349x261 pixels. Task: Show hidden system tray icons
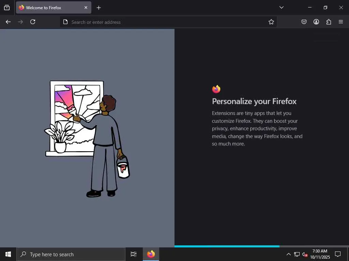pos(288,254)
